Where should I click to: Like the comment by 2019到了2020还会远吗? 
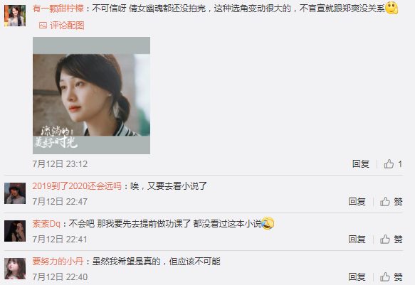392,202
